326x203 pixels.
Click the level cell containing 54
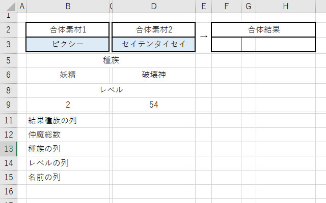154,105
